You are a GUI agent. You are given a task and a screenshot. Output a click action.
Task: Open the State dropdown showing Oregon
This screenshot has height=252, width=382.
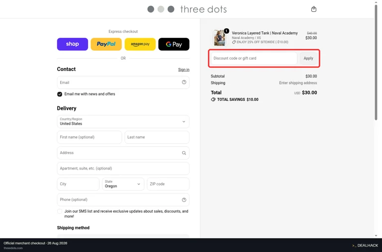pyautogui.click(x=123, y=184)
